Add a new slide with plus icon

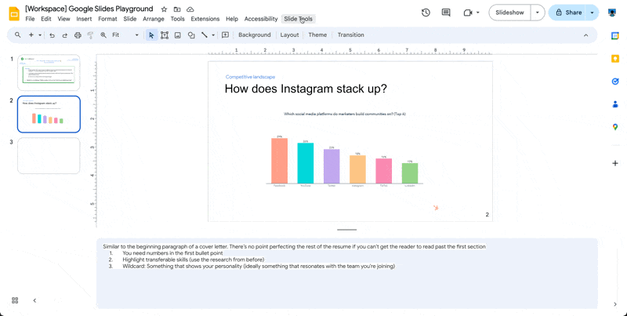(x=31, y=35)
